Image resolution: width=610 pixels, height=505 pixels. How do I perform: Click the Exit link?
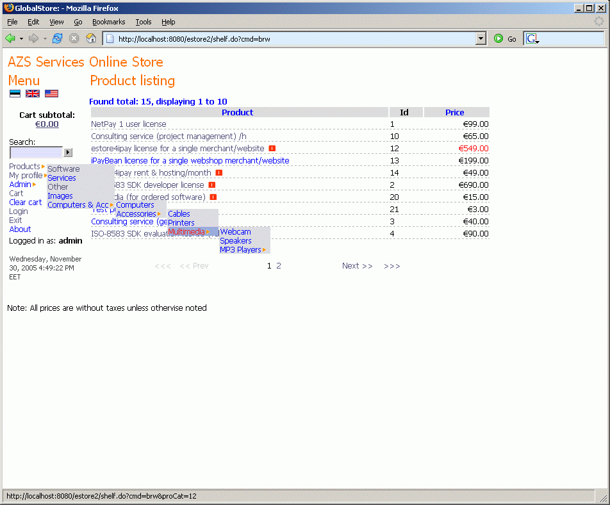pos(15,220)
